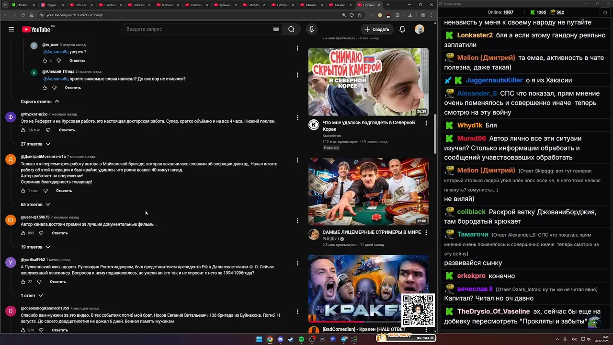Viewport: 613px width, 345px height.
Task: Open the СТРИМЕРЫ casino video thumbnail
Action: tap(368, 192)
